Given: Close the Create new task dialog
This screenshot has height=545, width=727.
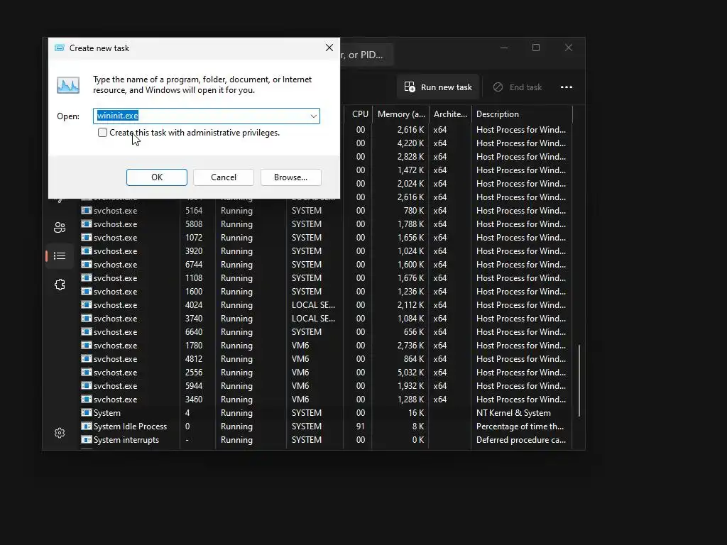Looking at the screenshot, I should [x=329, y=48].
